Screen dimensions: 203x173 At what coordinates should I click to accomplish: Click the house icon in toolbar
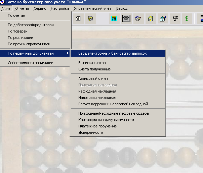(150, 18)
